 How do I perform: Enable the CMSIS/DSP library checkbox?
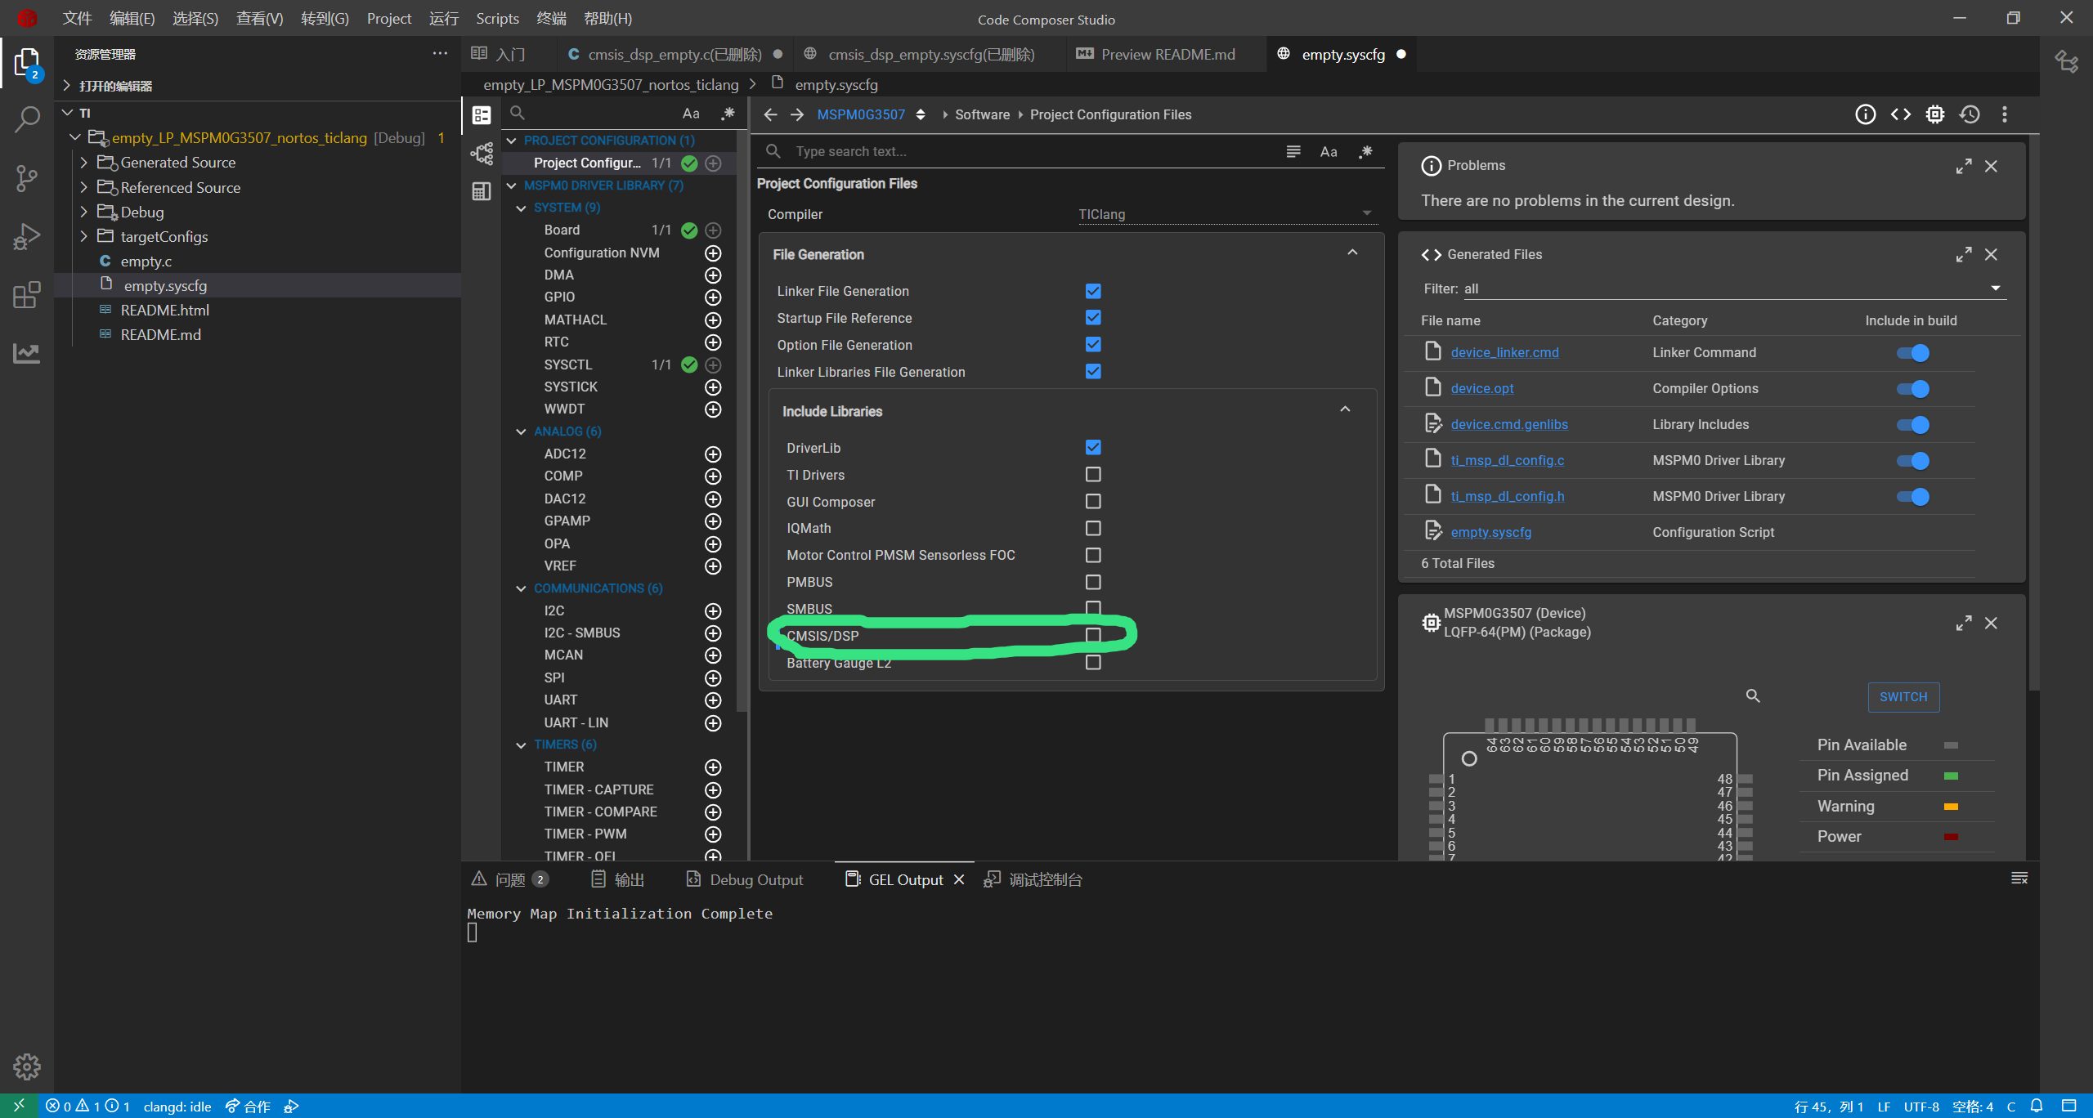[1093, 635]
